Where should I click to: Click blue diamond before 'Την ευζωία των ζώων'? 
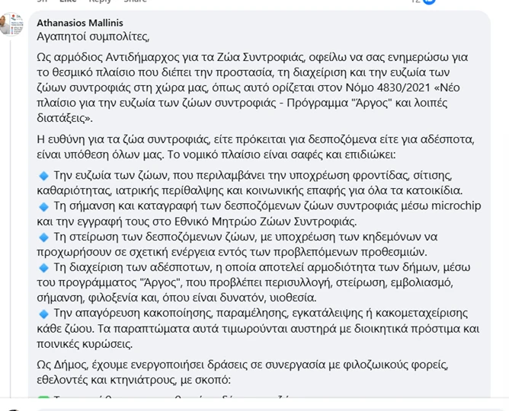pyautogui.click(x=43, y=176)
